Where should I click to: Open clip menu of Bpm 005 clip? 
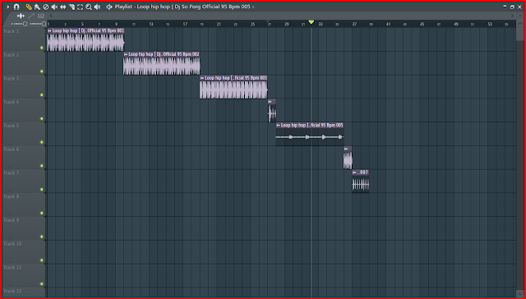279,125
